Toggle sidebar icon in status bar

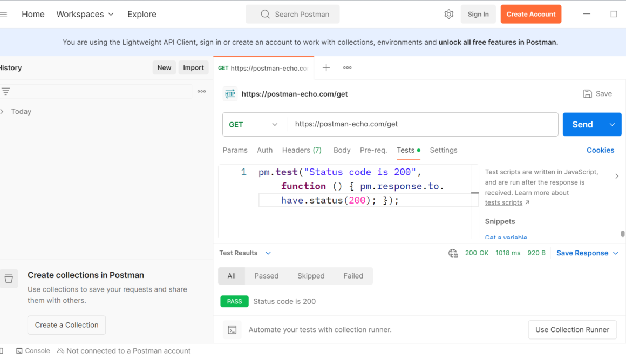(1, 350)
